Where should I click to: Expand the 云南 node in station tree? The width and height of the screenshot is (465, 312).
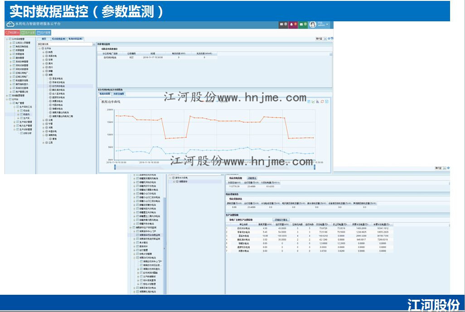click(x=44, y=120)
